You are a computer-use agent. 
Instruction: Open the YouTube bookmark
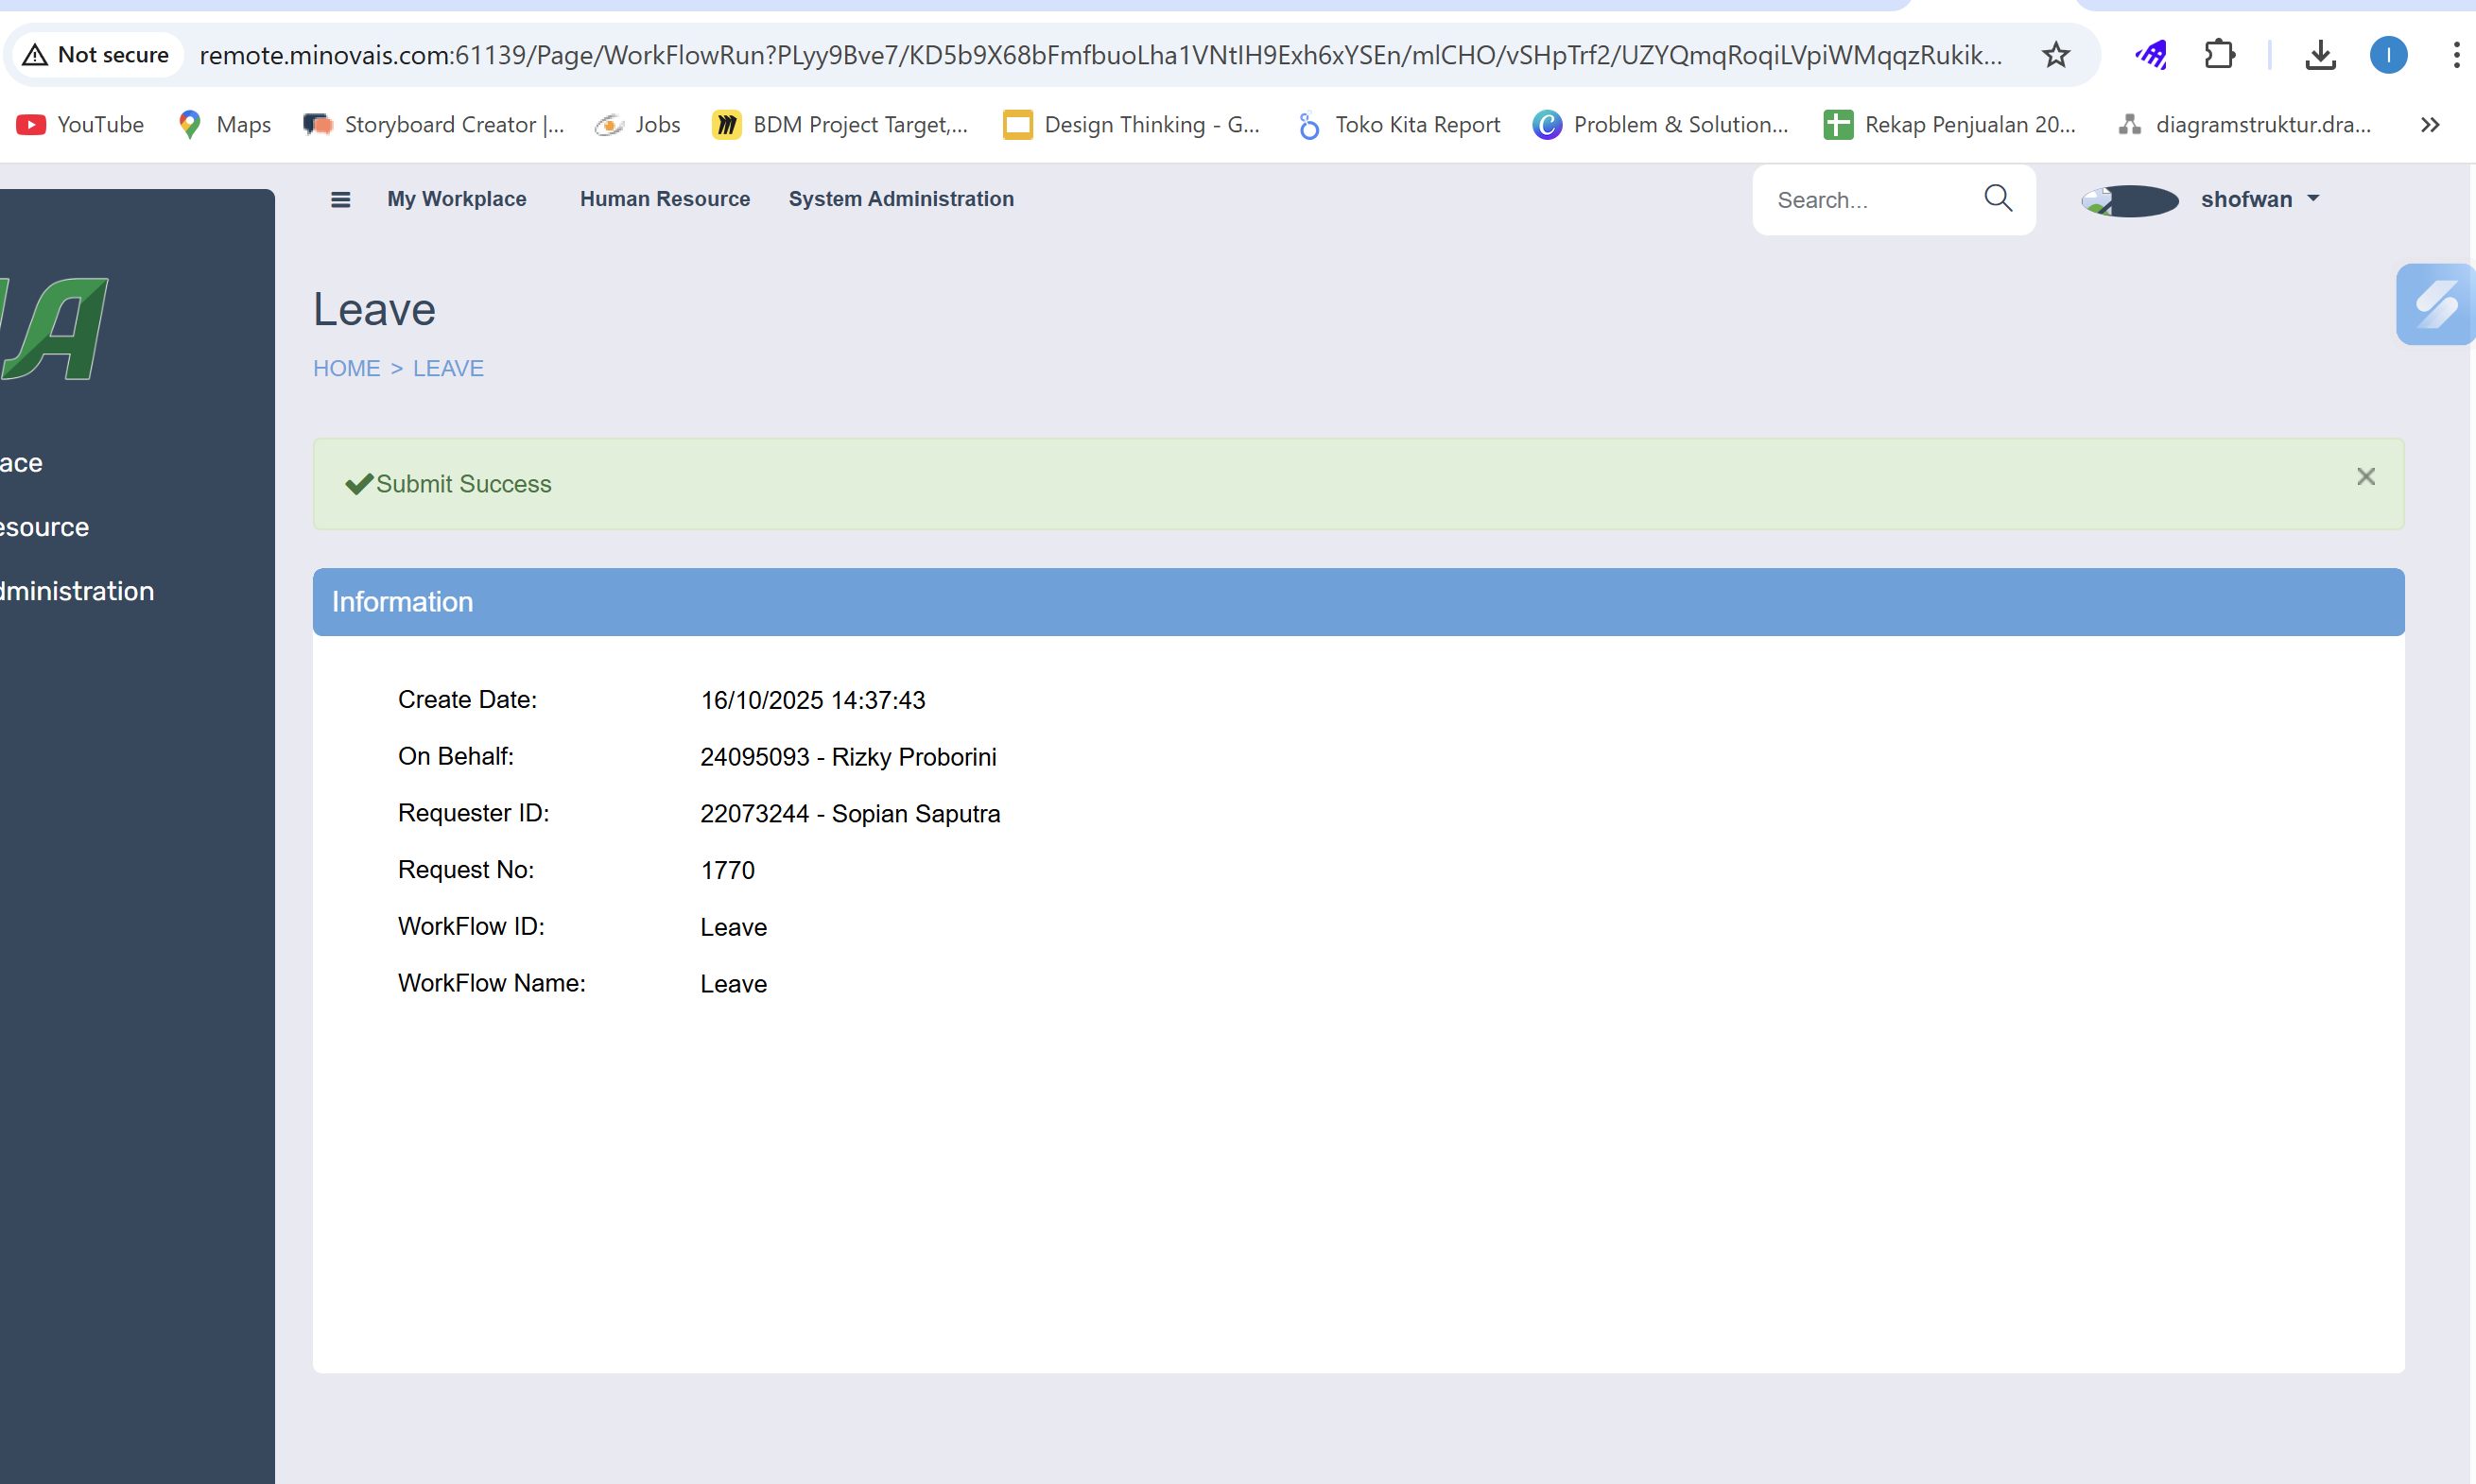[x=82, y=125]
